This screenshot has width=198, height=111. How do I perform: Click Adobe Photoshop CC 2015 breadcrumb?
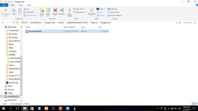pos(77,23)
